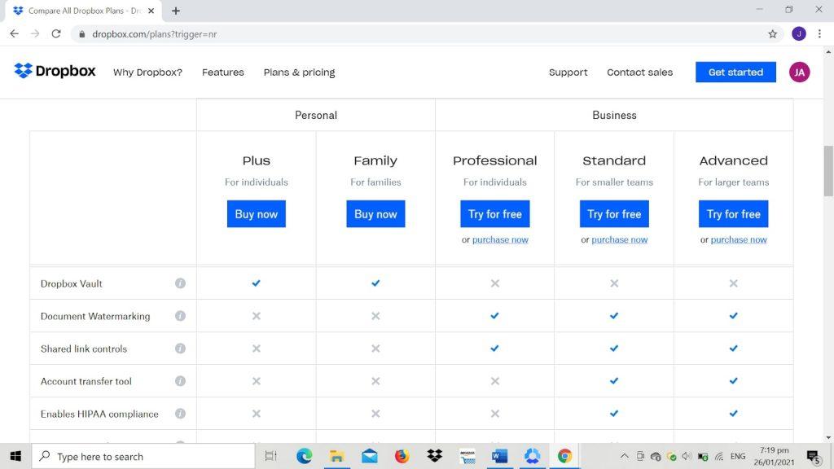
Task: Open the Amazon app from the taskbar
Action: (467, 456)
